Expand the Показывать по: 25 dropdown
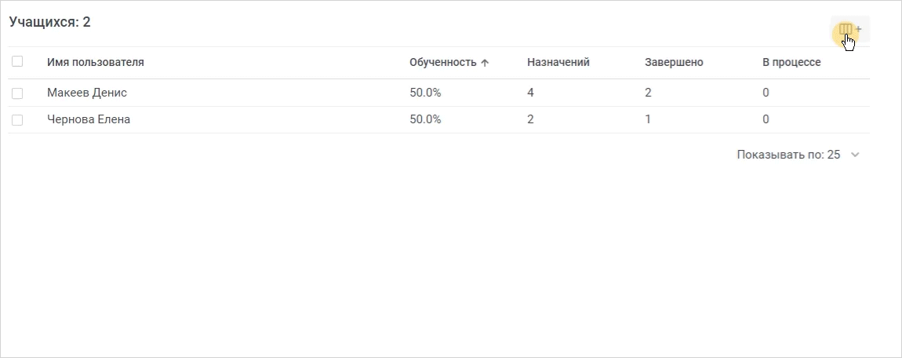Screen dimensions: 902x358 (798, 155)
